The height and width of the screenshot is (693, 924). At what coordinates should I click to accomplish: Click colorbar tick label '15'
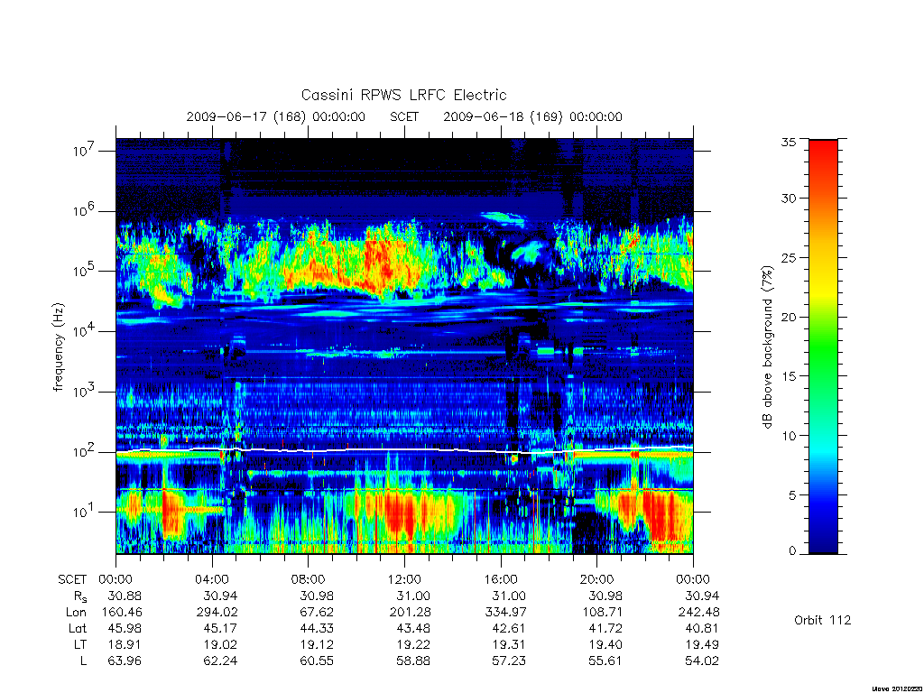click(x=789, y=376)
